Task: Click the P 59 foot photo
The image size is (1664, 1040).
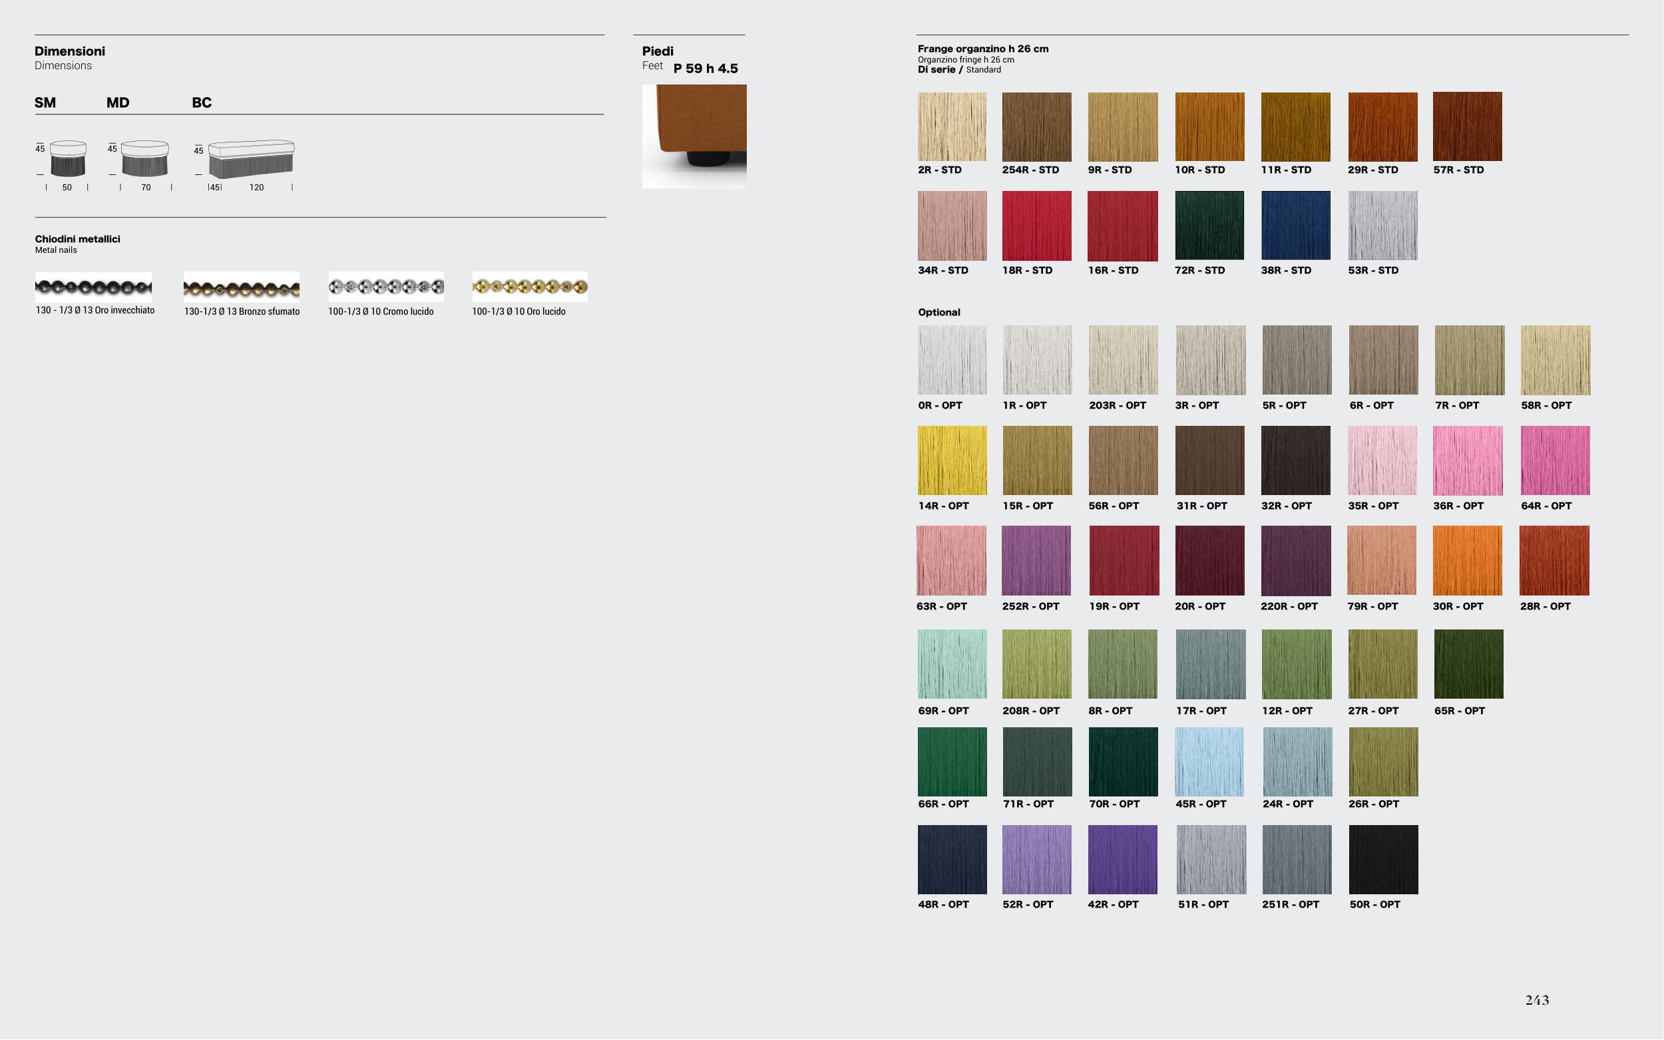Action: (x=694, y=136)
